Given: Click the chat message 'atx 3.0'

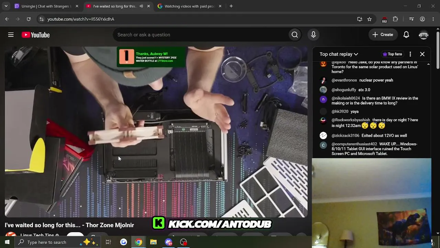Looking at the screenshot, I should pos(364,90).
